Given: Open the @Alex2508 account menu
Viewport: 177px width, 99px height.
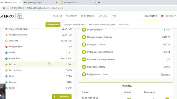Looking at the screenshot, I should pos(151,16).
